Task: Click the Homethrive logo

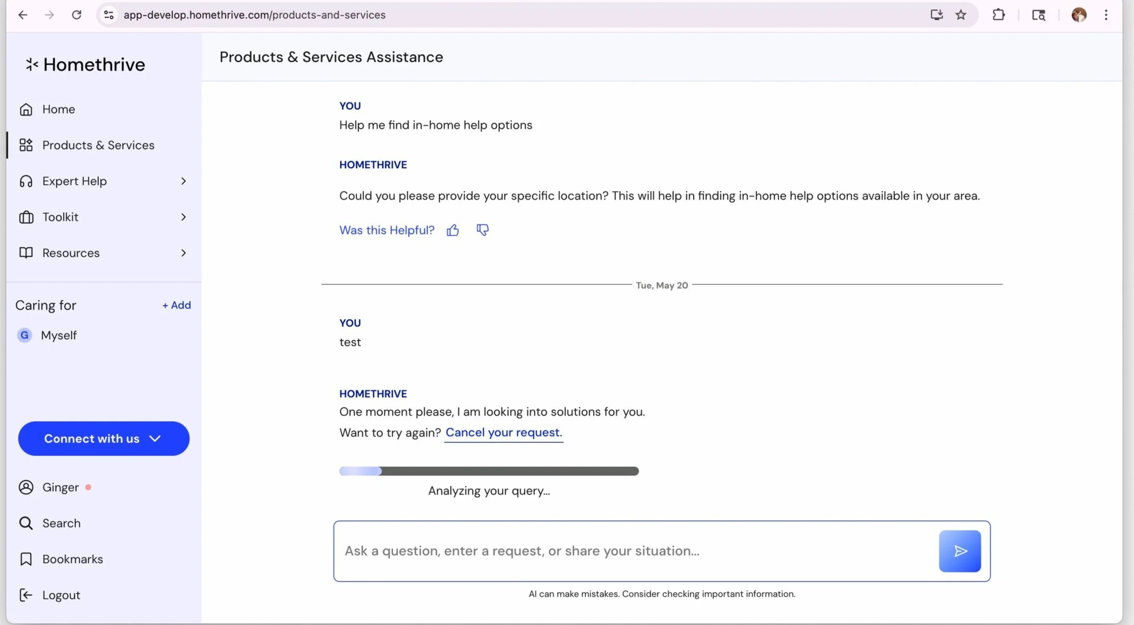Action: 85,64
